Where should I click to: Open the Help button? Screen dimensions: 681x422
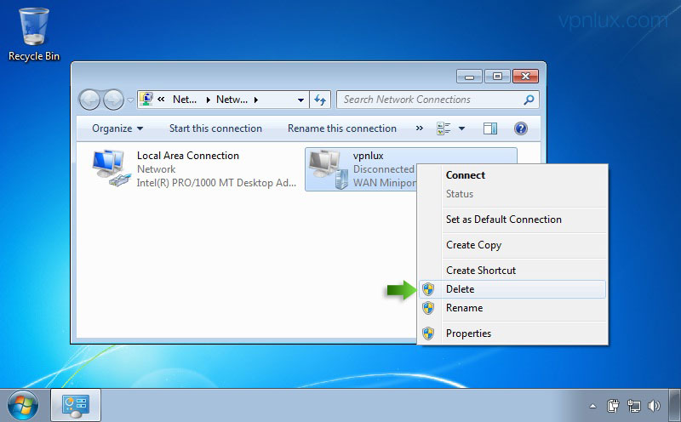pos(521,128)
